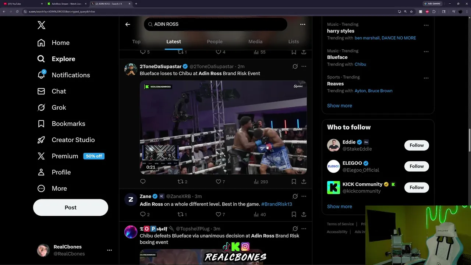
Task: Click the browser address bar URL
Action: coord(62,11)
